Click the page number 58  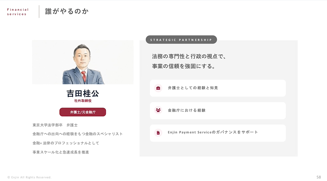319,177
